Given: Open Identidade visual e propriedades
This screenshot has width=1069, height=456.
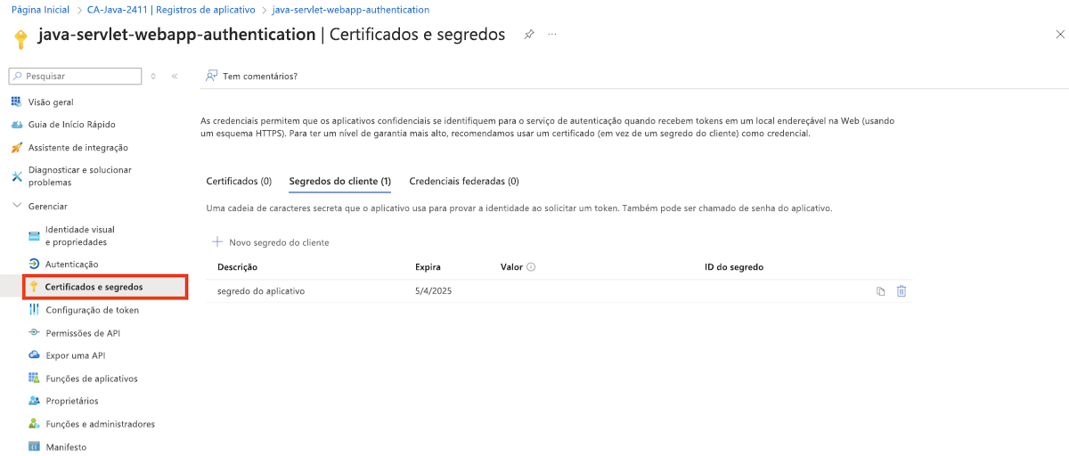Looking at the screenshot, I should 80,235.
